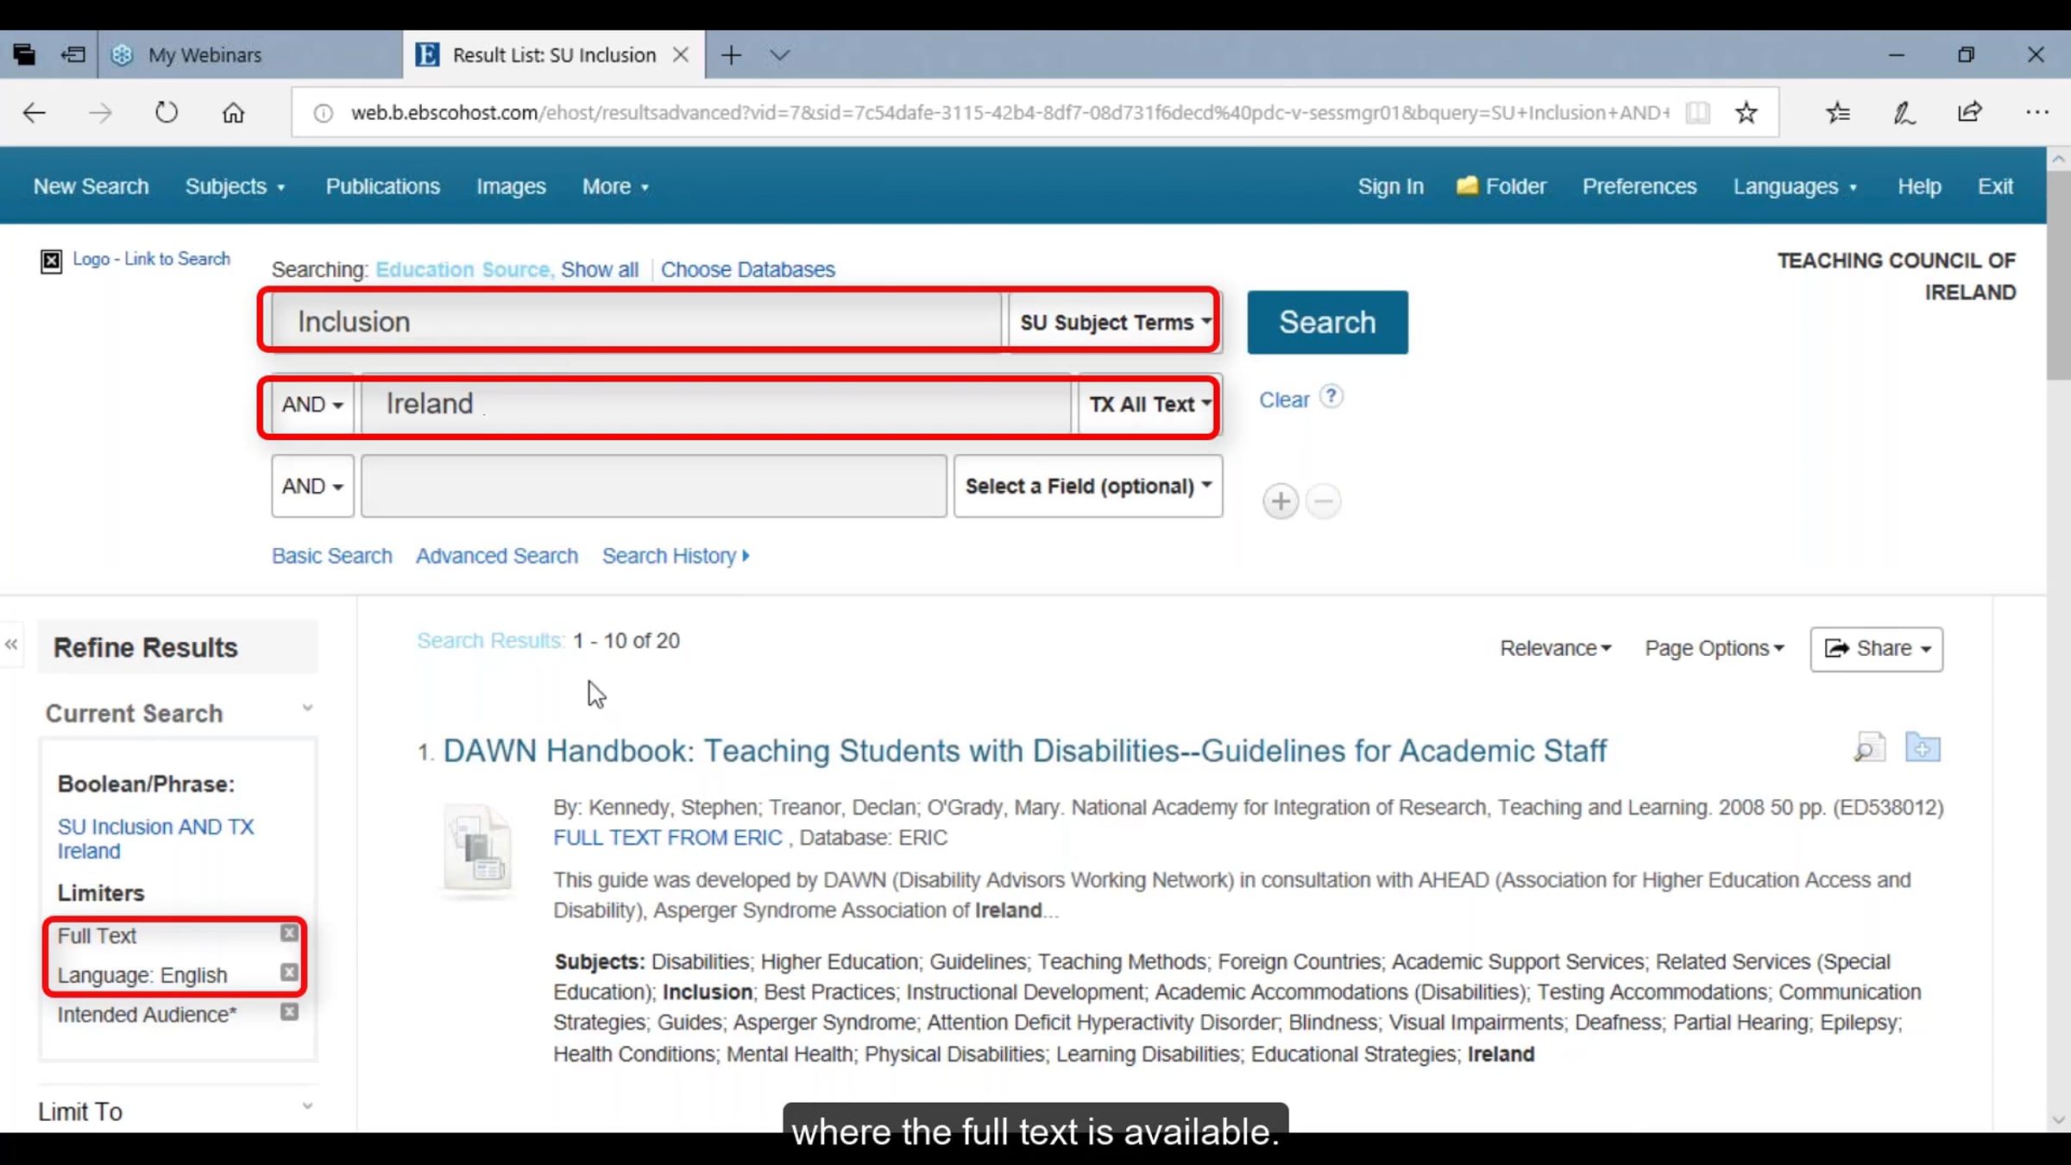Click the Clear help question mark icon
This screenshot has height=1165, width=2071.
coord(1331,396)
